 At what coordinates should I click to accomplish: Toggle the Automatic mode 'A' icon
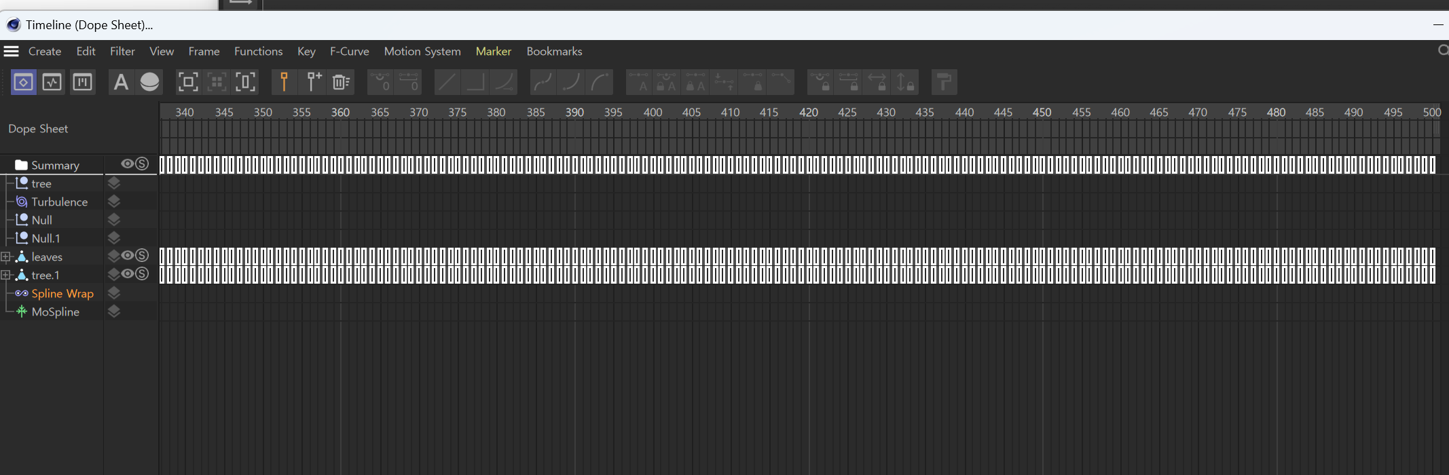coord(121,82)
